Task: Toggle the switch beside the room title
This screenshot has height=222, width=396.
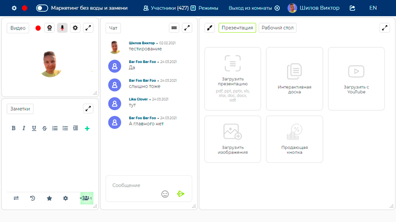Action: pyautogui.click(x=42, y=8)
